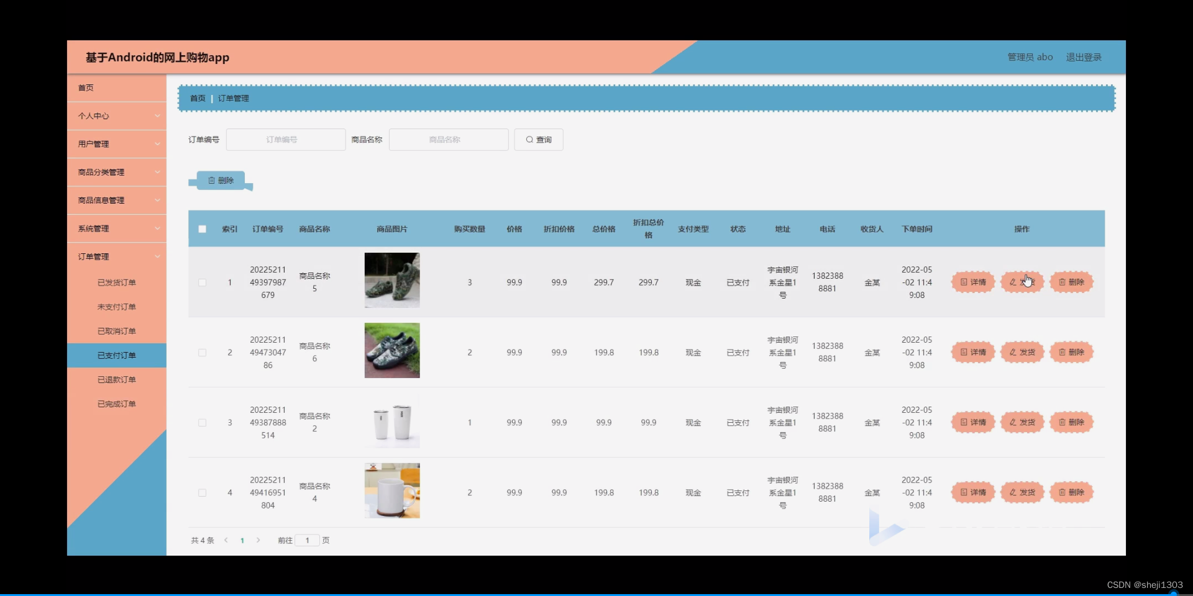Viewport: 1193px width, 596px height.
Task: Check the checkbox of order row 1
Action: (x=202, y=282)
